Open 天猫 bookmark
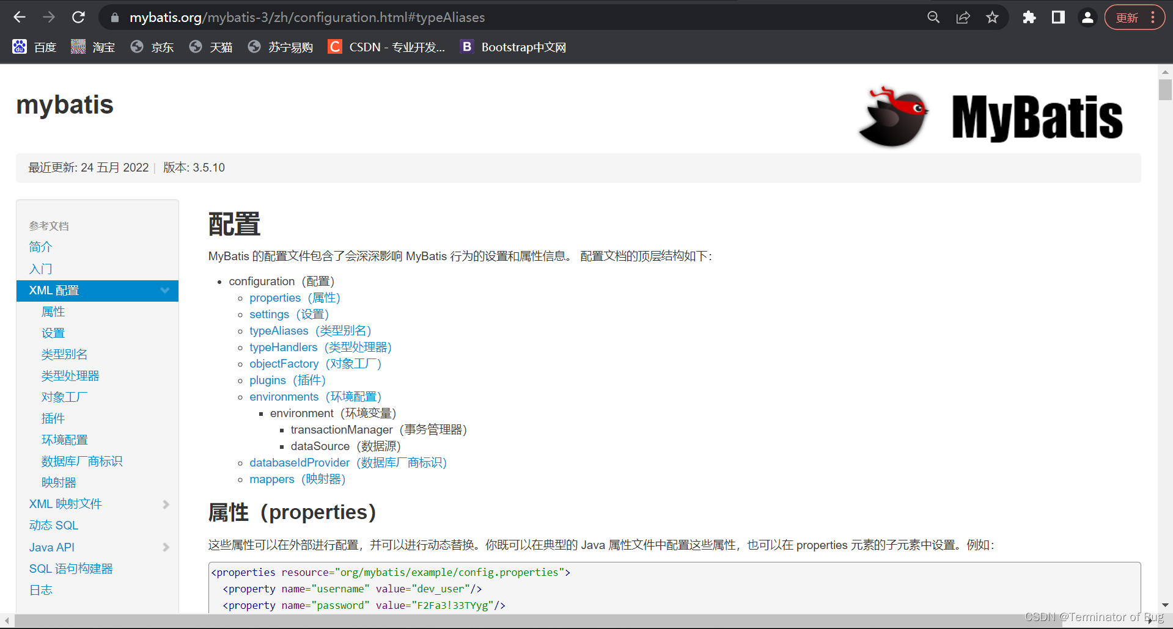 (x=211, y=47)
